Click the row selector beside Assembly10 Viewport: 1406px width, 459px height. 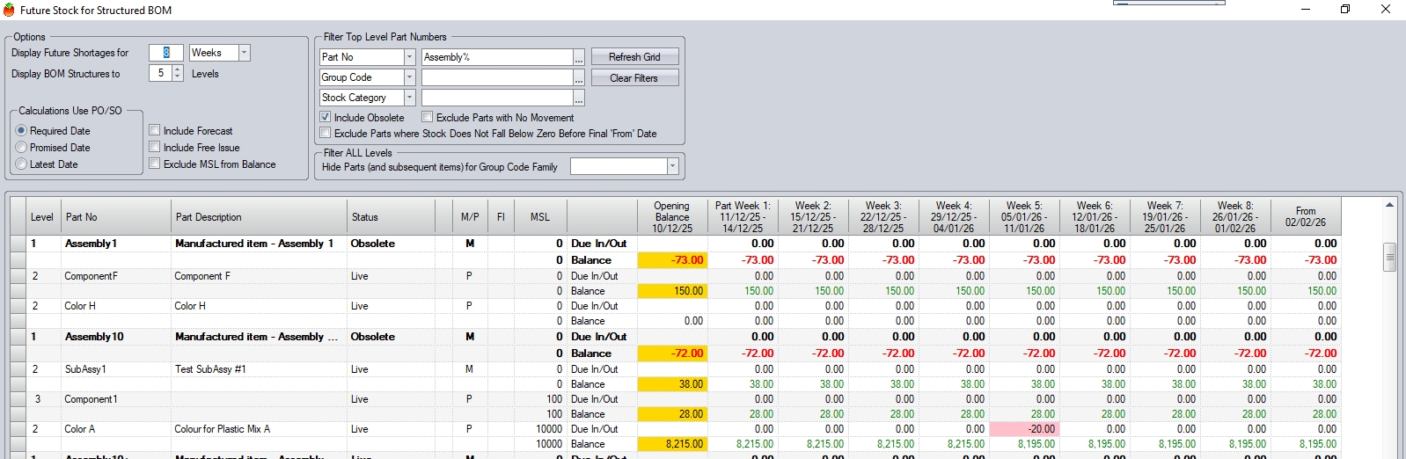(x=18, y=337)
